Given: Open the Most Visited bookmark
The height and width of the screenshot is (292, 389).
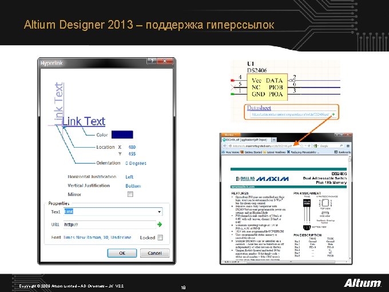Looking at the screenshot, I should (x=231, y=152).
